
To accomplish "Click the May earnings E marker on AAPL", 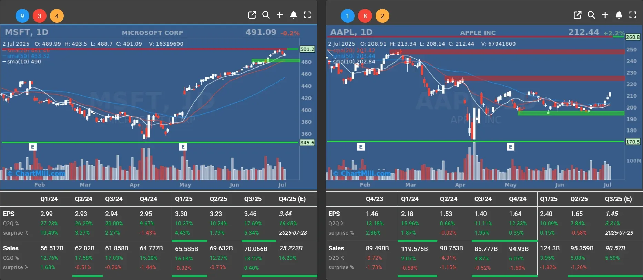I will (511, 147).
